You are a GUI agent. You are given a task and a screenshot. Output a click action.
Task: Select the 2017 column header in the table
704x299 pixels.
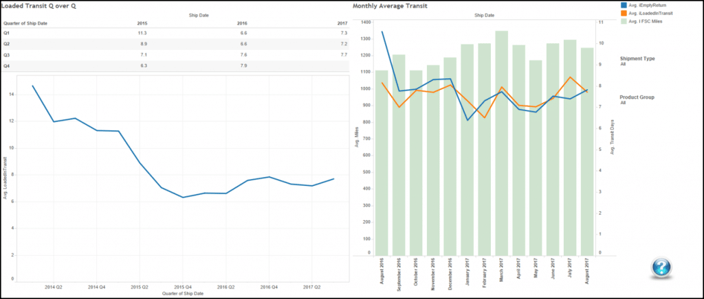tap(341, 22)
